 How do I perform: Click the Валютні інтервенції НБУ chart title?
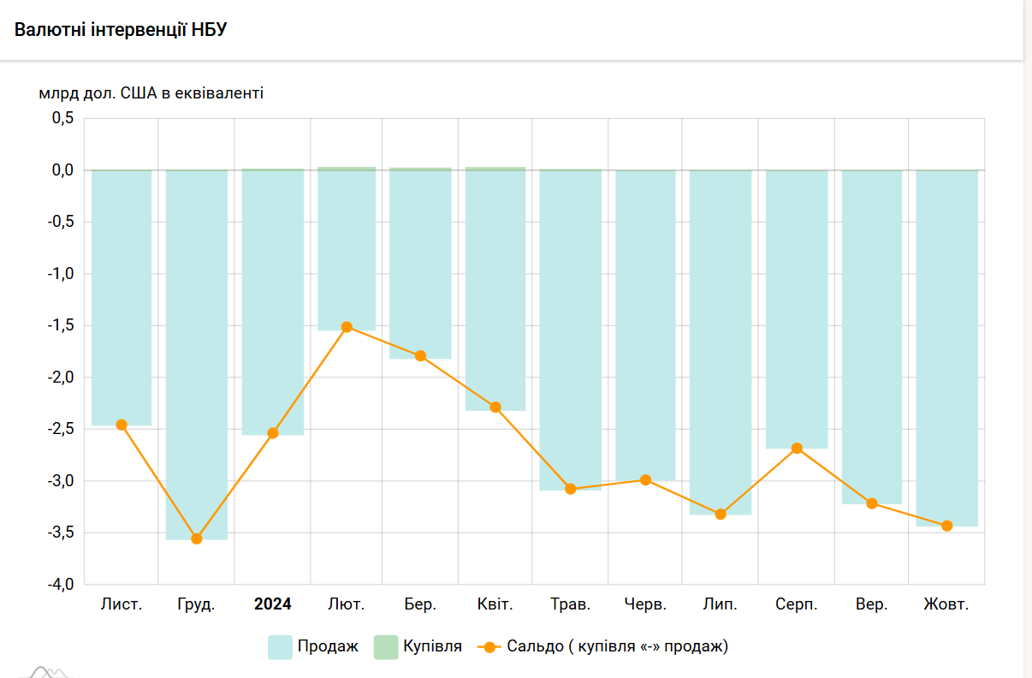(121, 30)
